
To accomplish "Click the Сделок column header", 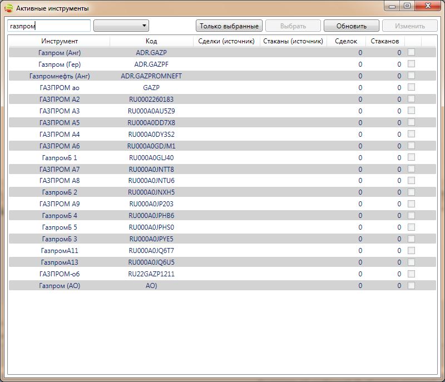I will pyautogui.click(x=346, y=41).
